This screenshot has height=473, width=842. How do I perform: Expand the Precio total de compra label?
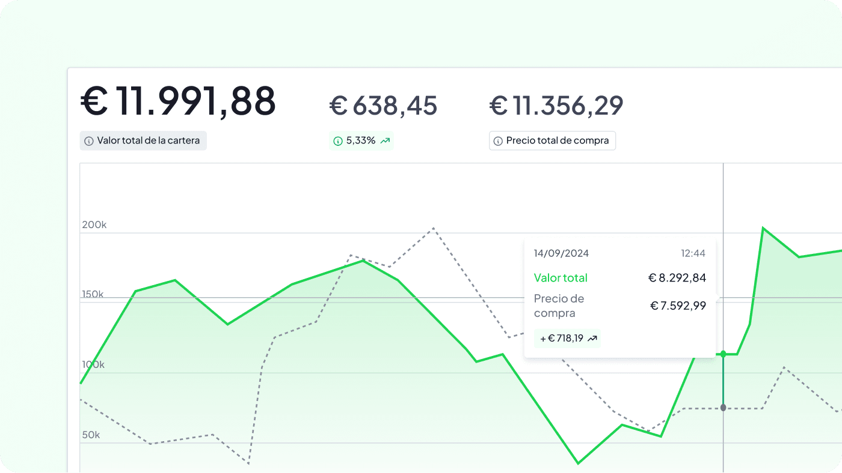552,140
